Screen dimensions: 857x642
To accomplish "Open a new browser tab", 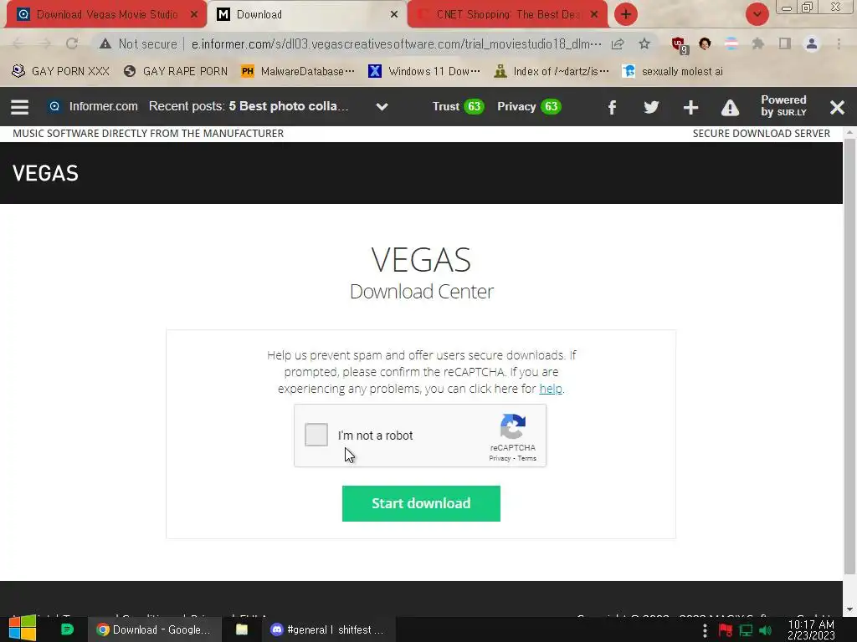I will (x=626, y=14).
